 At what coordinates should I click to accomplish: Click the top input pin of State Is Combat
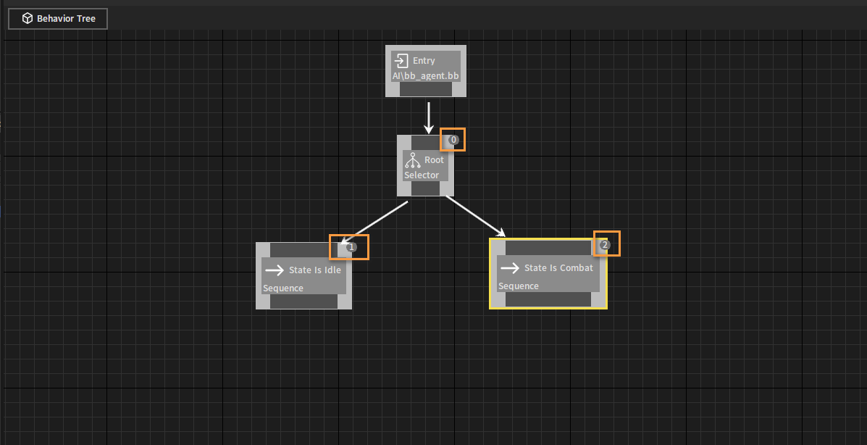[x=548, y=247]
